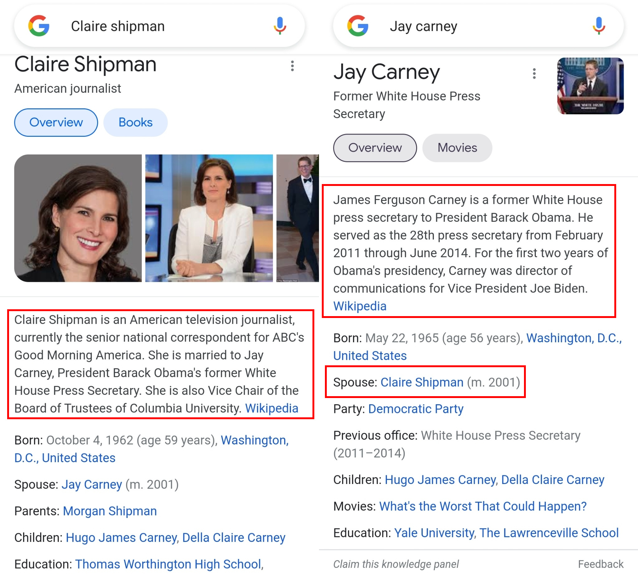The height and width of the screenshot is (574, 638).
Task: Select the Movies tab for Jay Carney
Action: pos(457,148)
